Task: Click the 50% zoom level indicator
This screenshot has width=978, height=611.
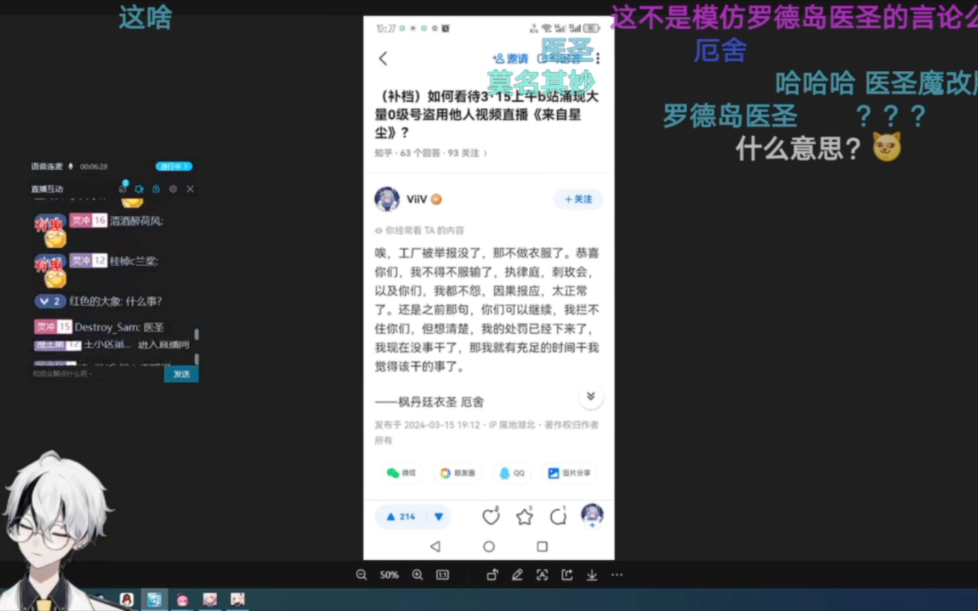Action: [x=389, y=575]
